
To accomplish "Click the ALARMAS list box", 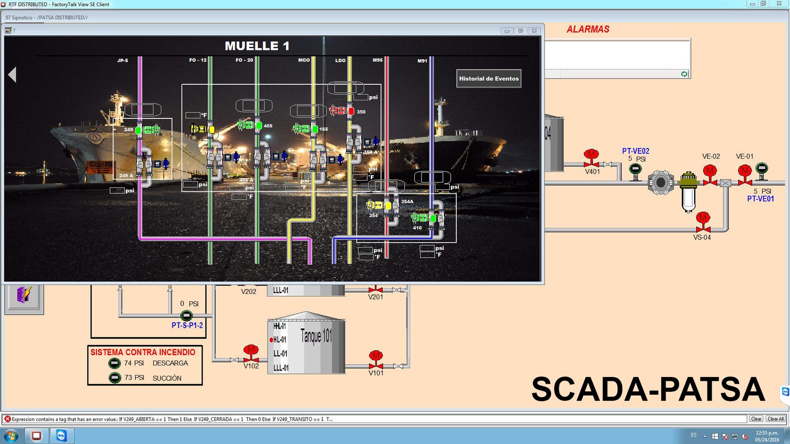I will (x=617, y=55).
